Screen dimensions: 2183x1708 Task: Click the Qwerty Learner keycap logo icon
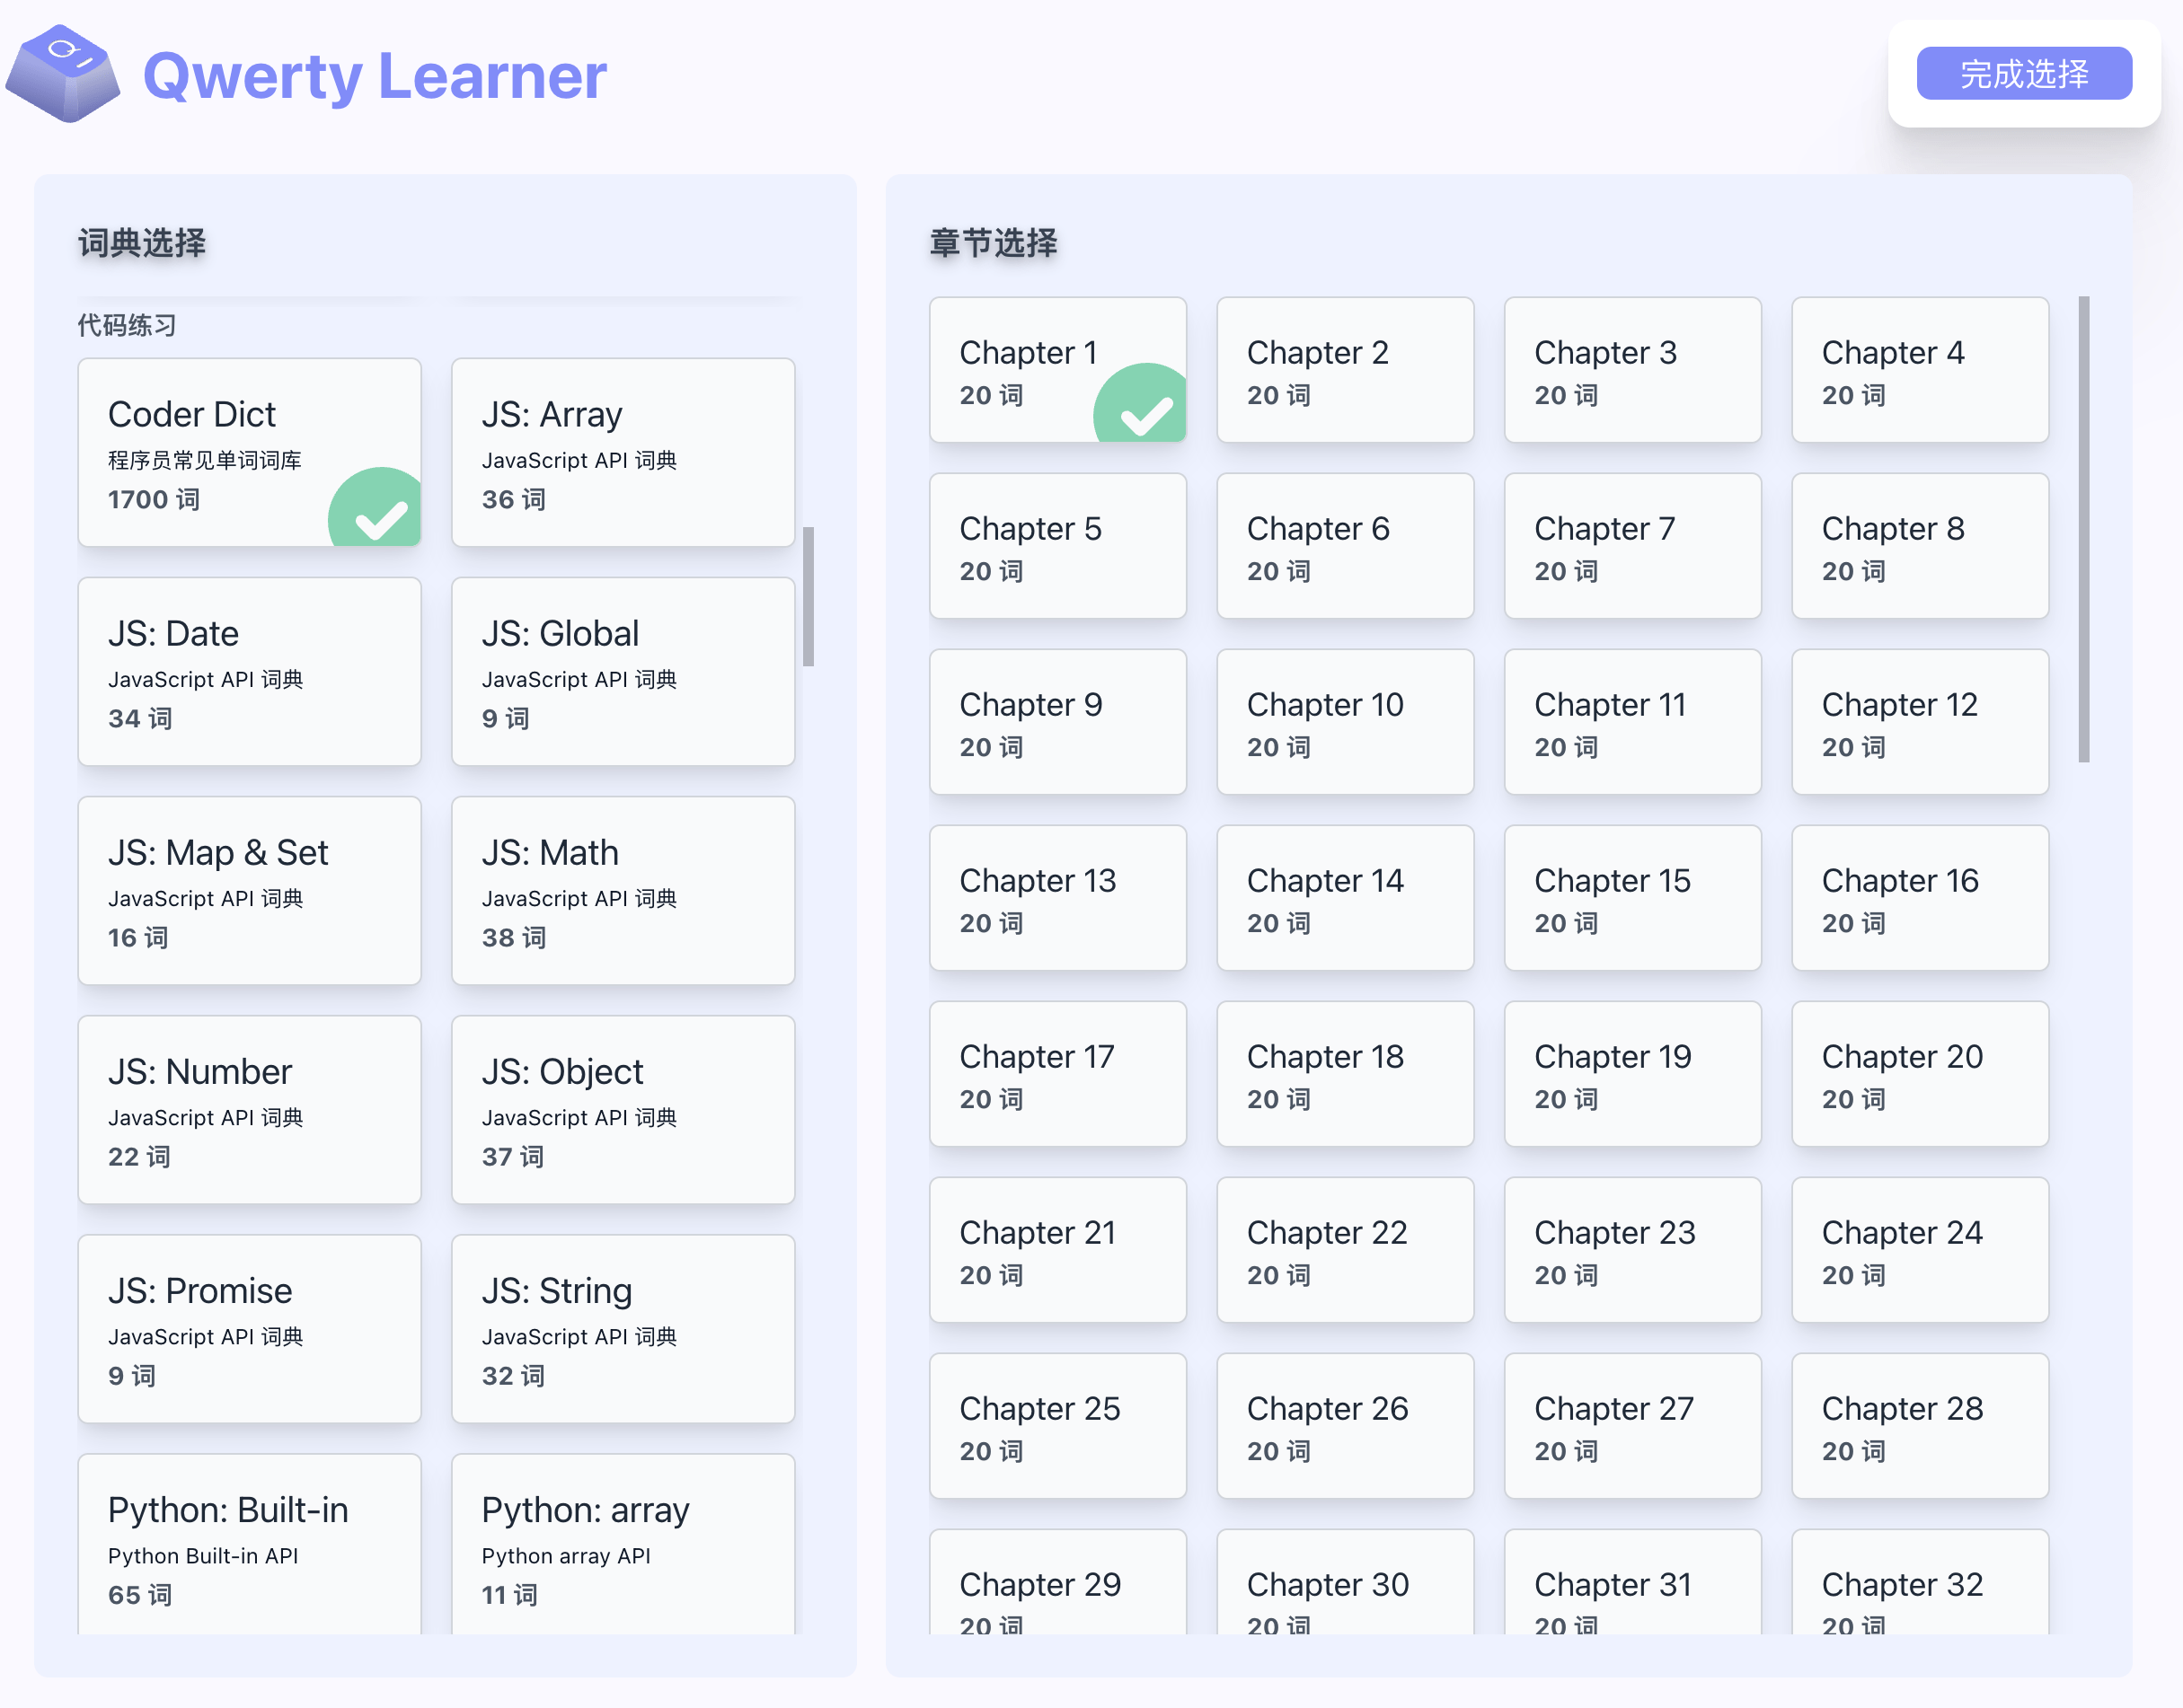coord(64,74)
